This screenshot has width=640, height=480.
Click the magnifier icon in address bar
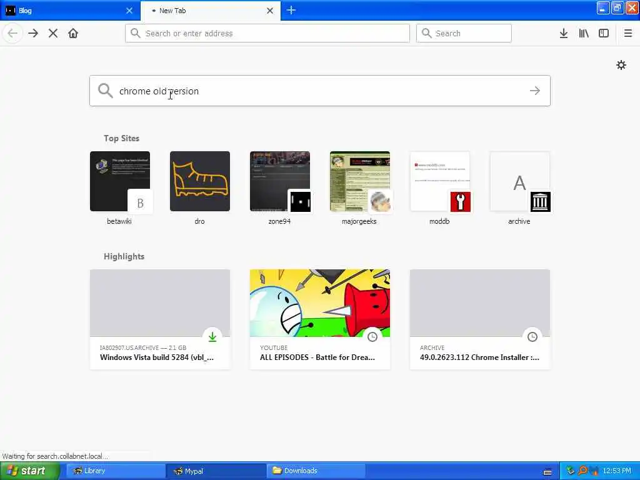135,33
